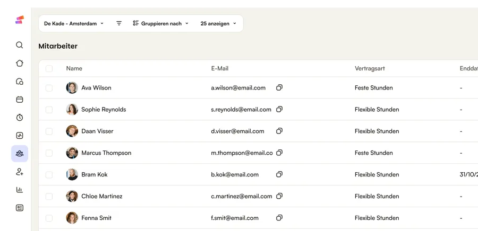This screenshot has width=478, height=231.
Task: Click Marcus Thompson's profile avatar
Action: 72,153
